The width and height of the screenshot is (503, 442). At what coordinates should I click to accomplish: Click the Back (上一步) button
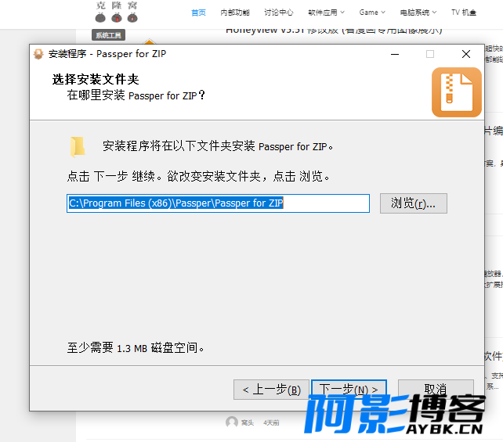(271, 390)
